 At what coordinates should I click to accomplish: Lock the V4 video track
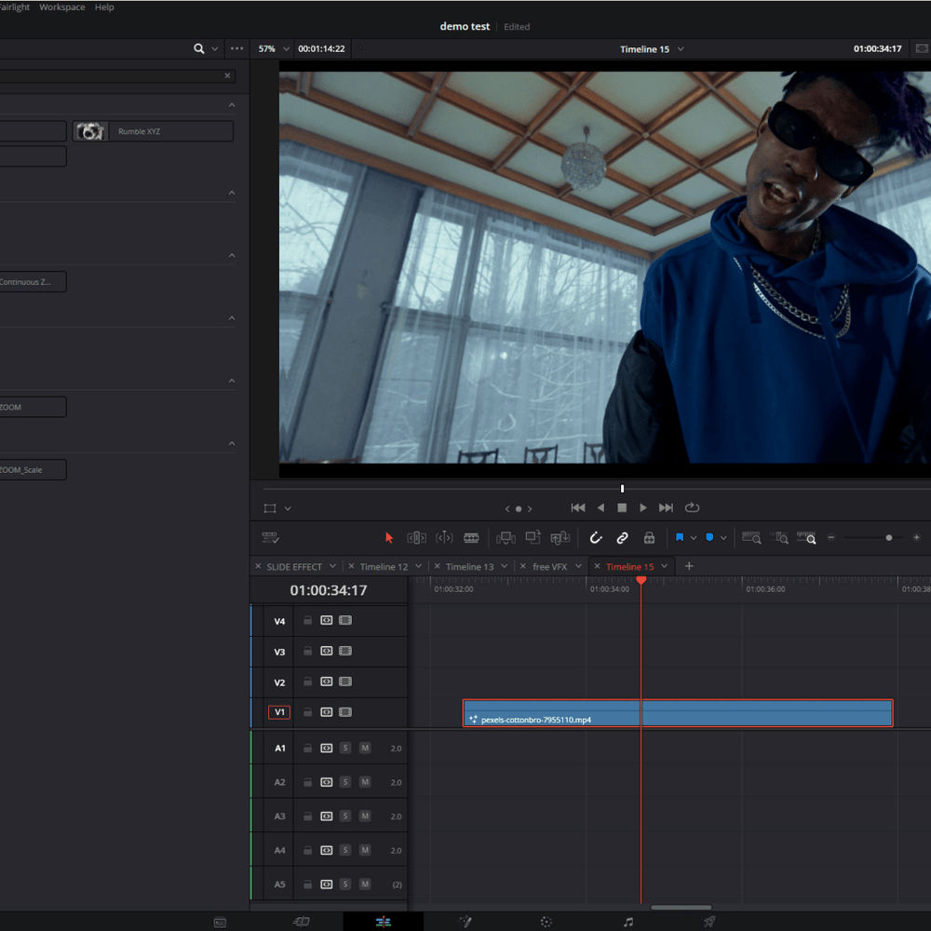(x=307, y=620)
